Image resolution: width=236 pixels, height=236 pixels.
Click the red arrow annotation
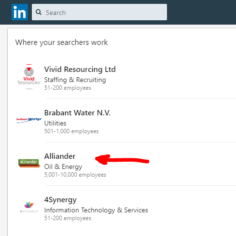tap(122, 160)
